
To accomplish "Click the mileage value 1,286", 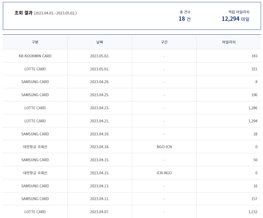I will (x=253, y=108).
